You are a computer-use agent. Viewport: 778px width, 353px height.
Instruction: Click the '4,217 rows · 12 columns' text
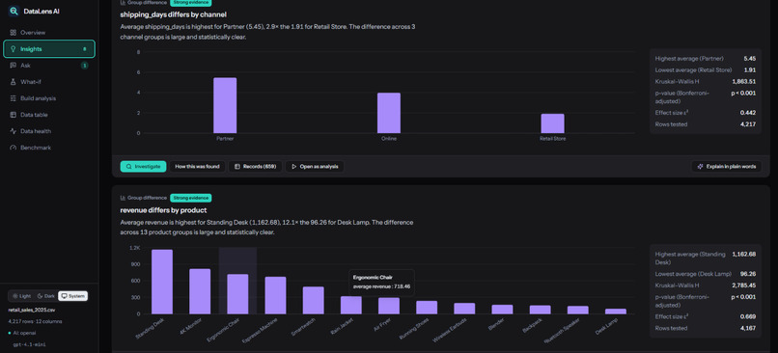[35, 321]
